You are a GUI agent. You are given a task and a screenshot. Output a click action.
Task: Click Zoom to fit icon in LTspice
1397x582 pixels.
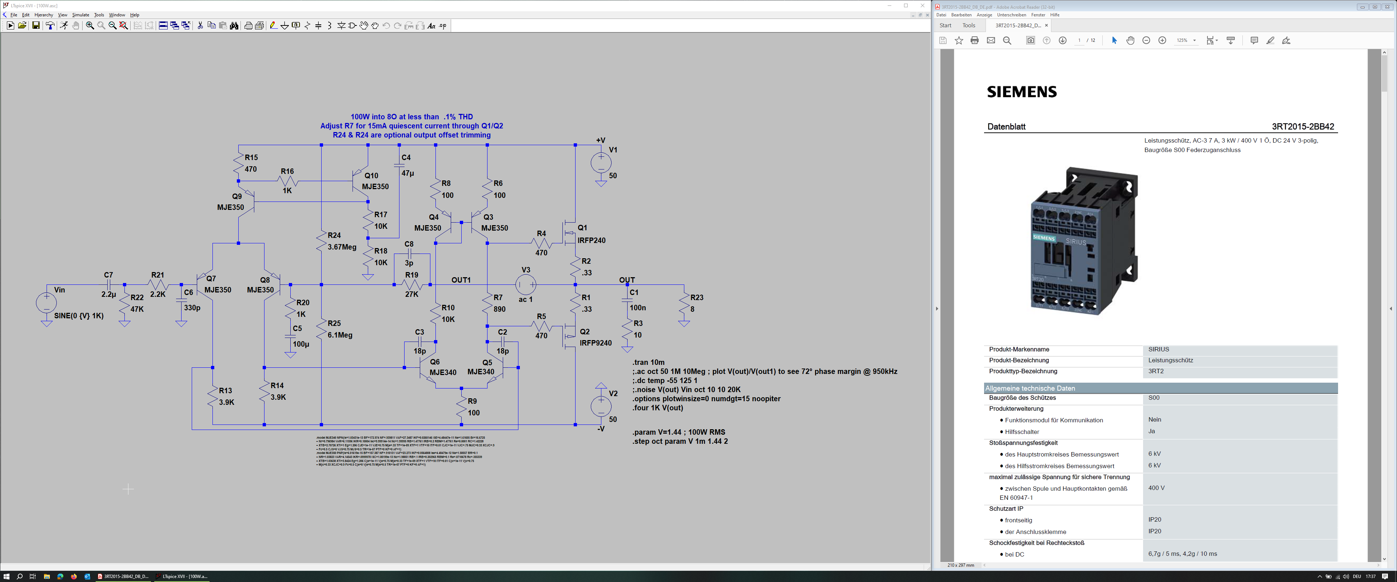124,25
